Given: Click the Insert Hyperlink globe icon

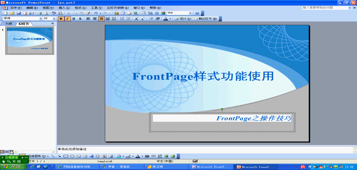Looking at the screenshot, I should click(136, 13).
